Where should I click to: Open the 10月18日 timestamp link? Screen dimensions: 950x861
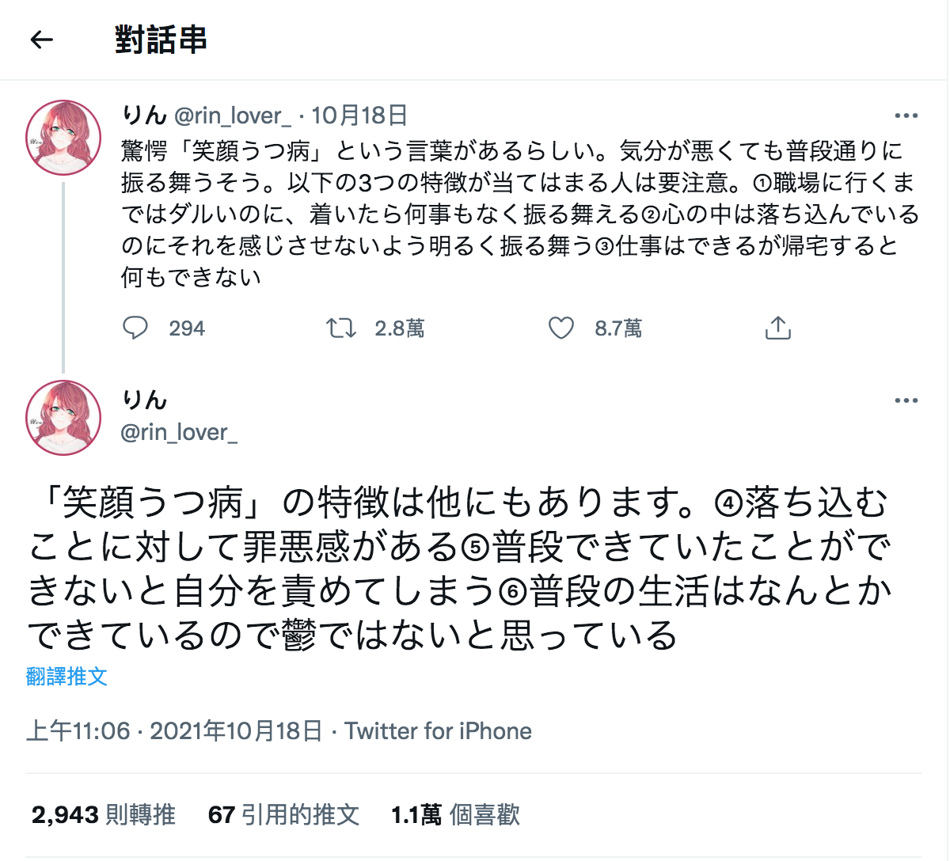359,116
